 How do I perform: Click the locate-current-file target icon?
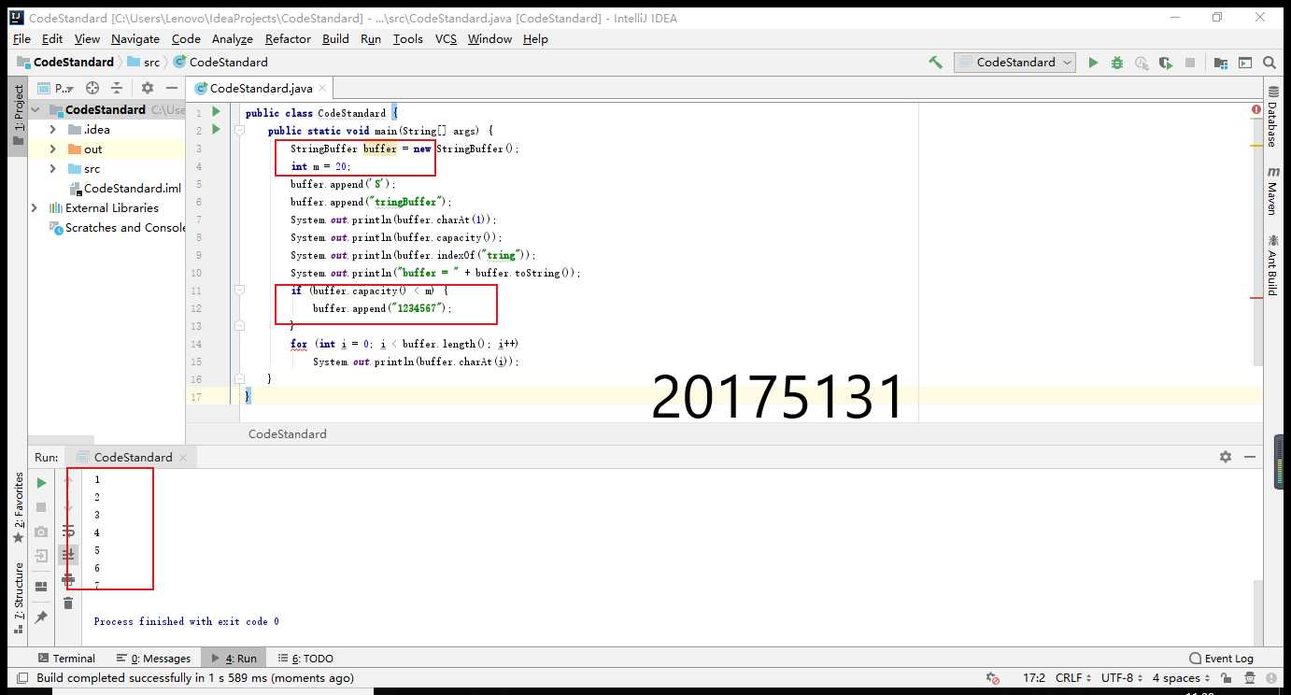coord(92,88)
